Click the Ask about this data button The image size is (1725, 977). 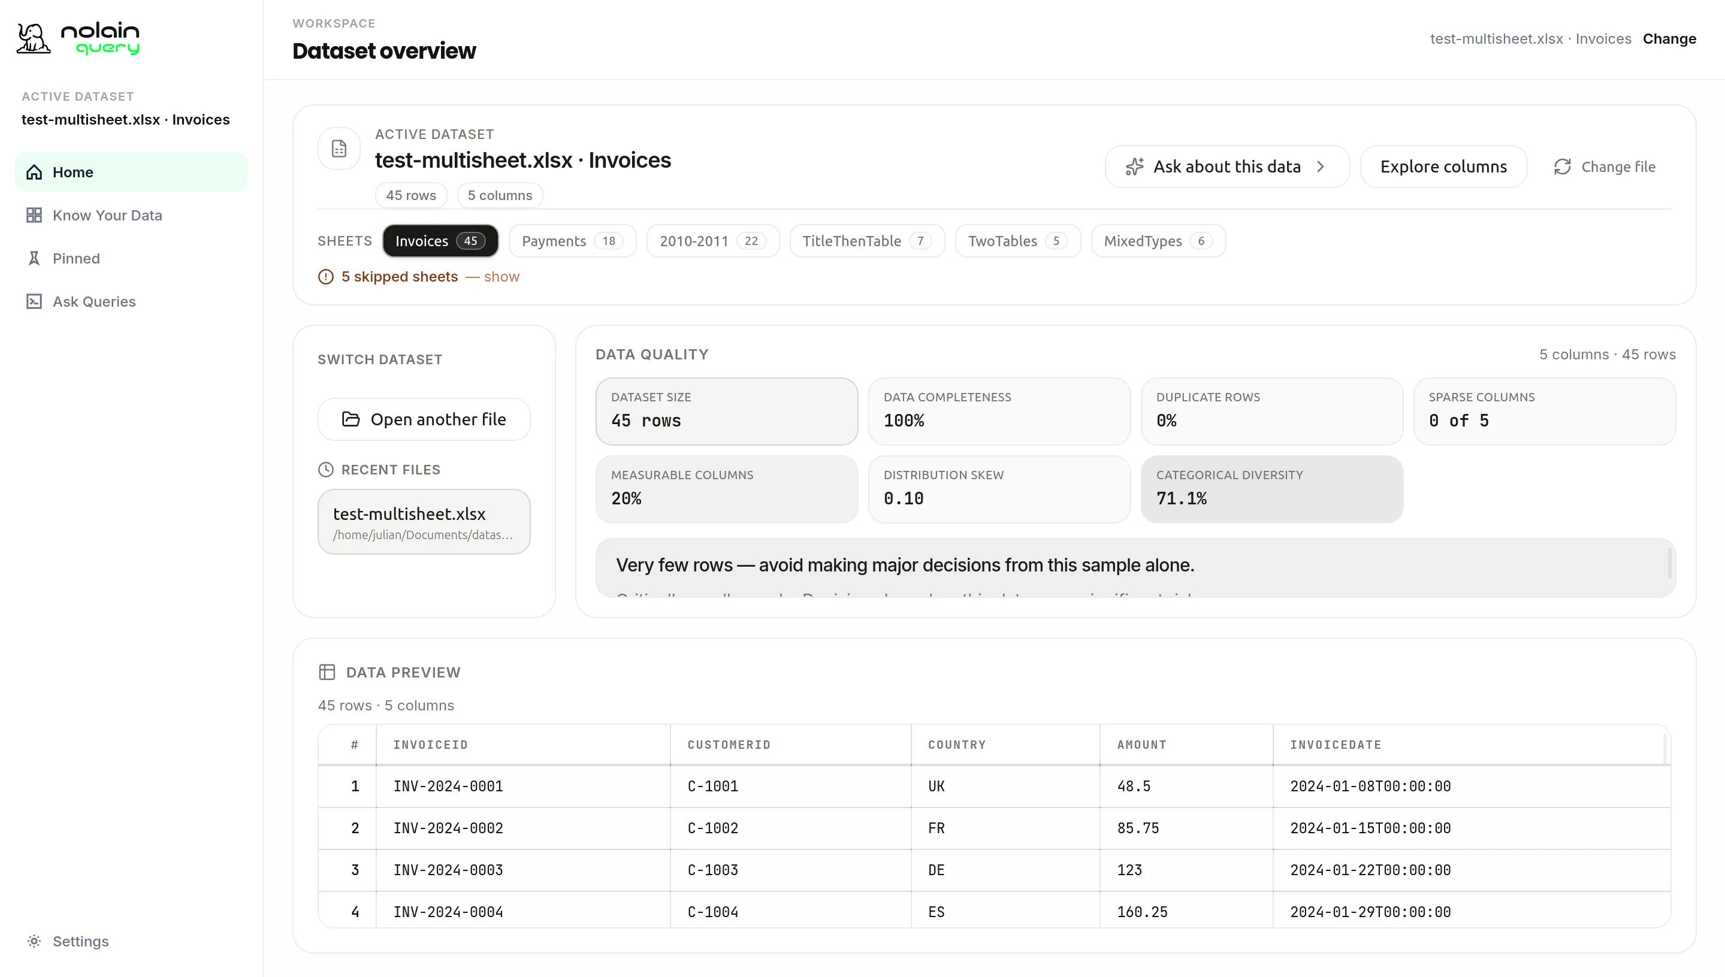click(1227, 167)
